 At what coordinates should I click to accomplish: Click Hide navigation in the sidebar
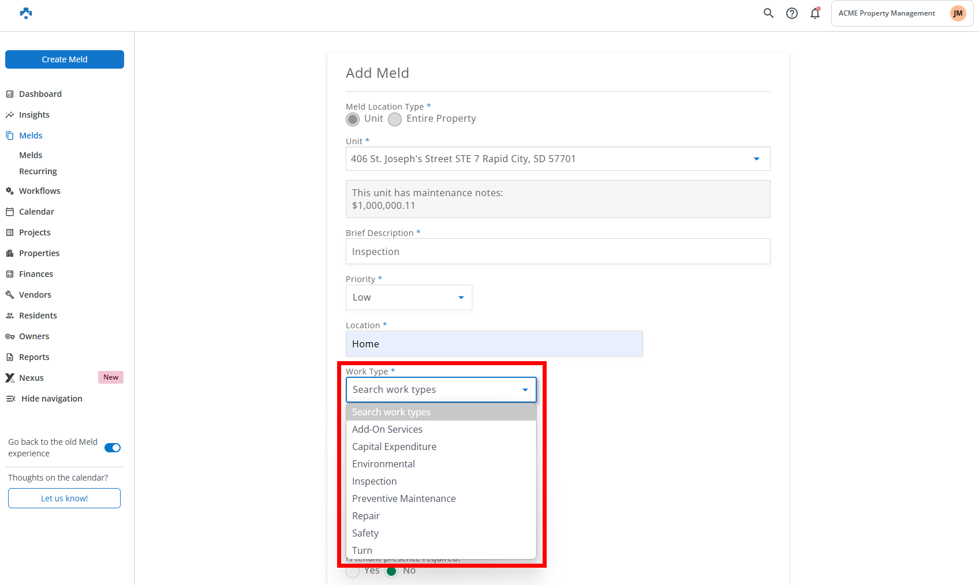pos(51,399)
